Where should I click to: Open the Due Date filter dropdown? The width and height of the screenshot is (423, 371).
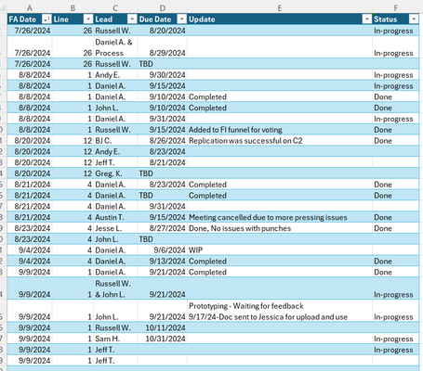(x=182, y=19)
